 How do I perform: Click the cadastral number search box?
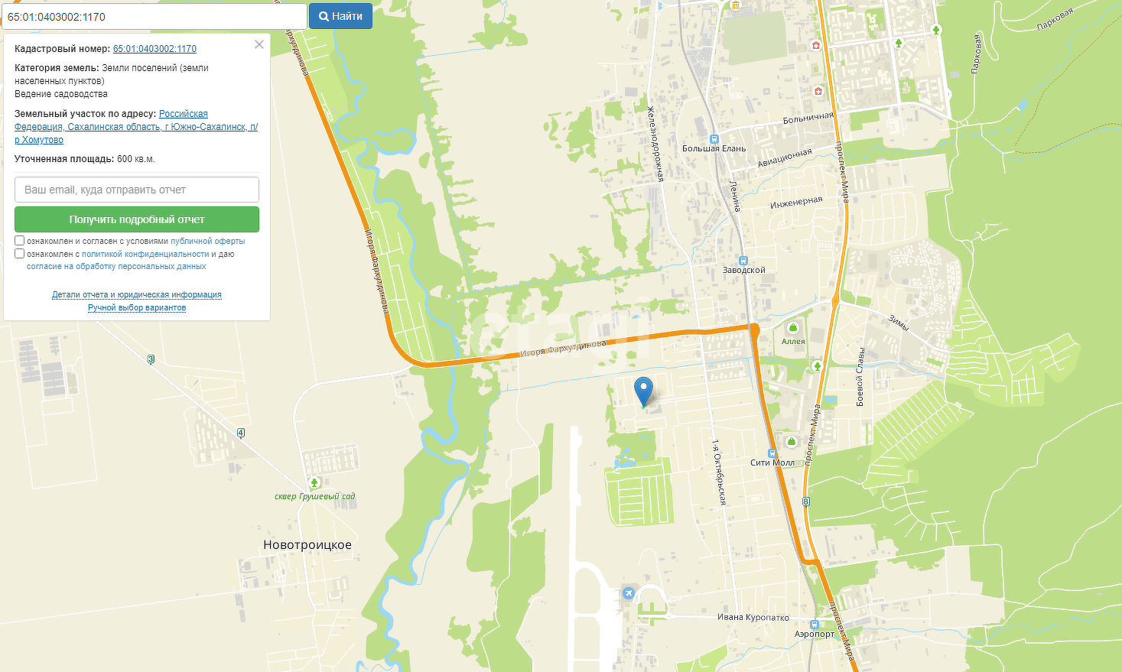(x=153, y=16)
